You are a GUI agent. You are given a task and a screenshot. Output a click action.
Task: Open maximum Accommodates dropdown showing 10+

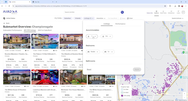tap(107, 36)
